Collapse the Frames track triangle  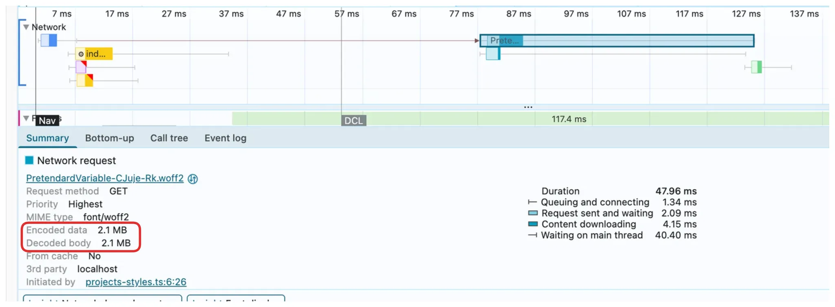(x=26, y=118)
